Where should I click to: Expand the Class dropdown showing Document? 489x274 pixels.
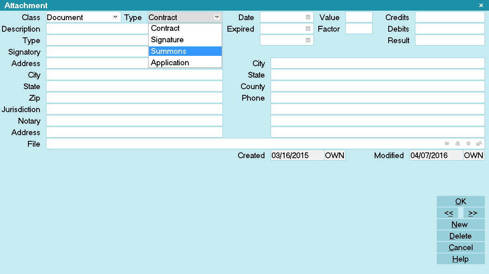point(115,17)
